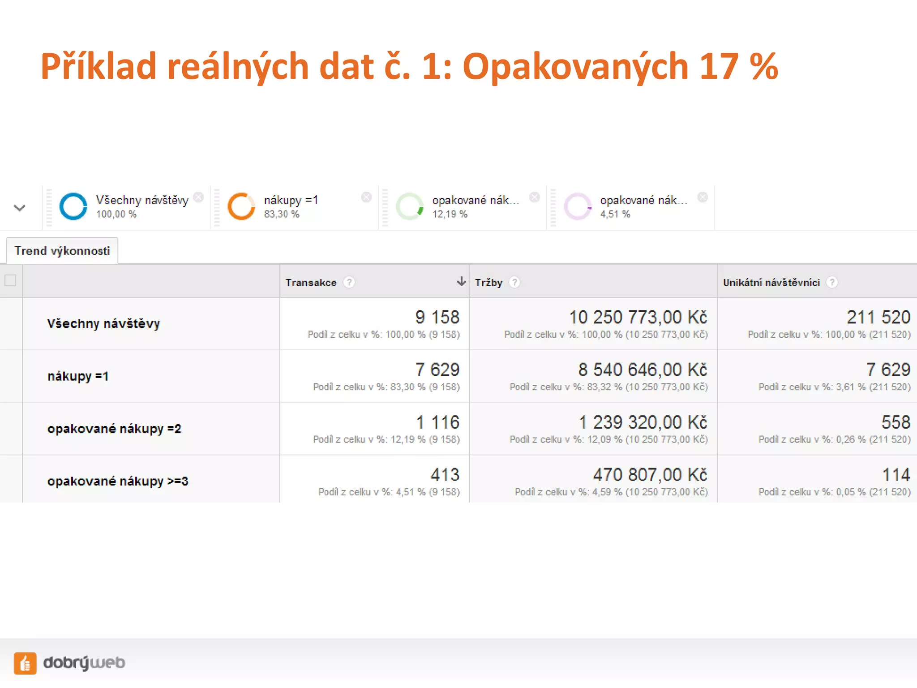Click the 1 239 320,00 Kč revenue value

tap(643, 422)
